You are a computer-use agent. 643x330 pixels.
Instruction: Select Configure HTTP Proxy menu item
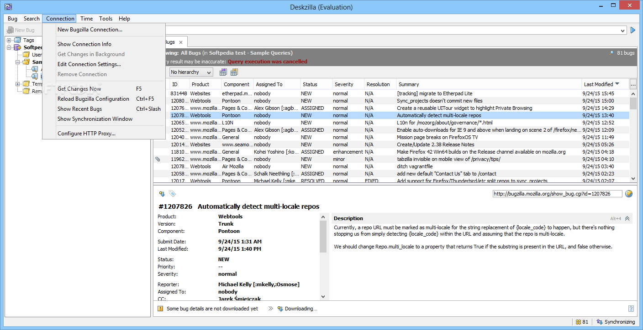pyautogui.click(x=104, y=134)
